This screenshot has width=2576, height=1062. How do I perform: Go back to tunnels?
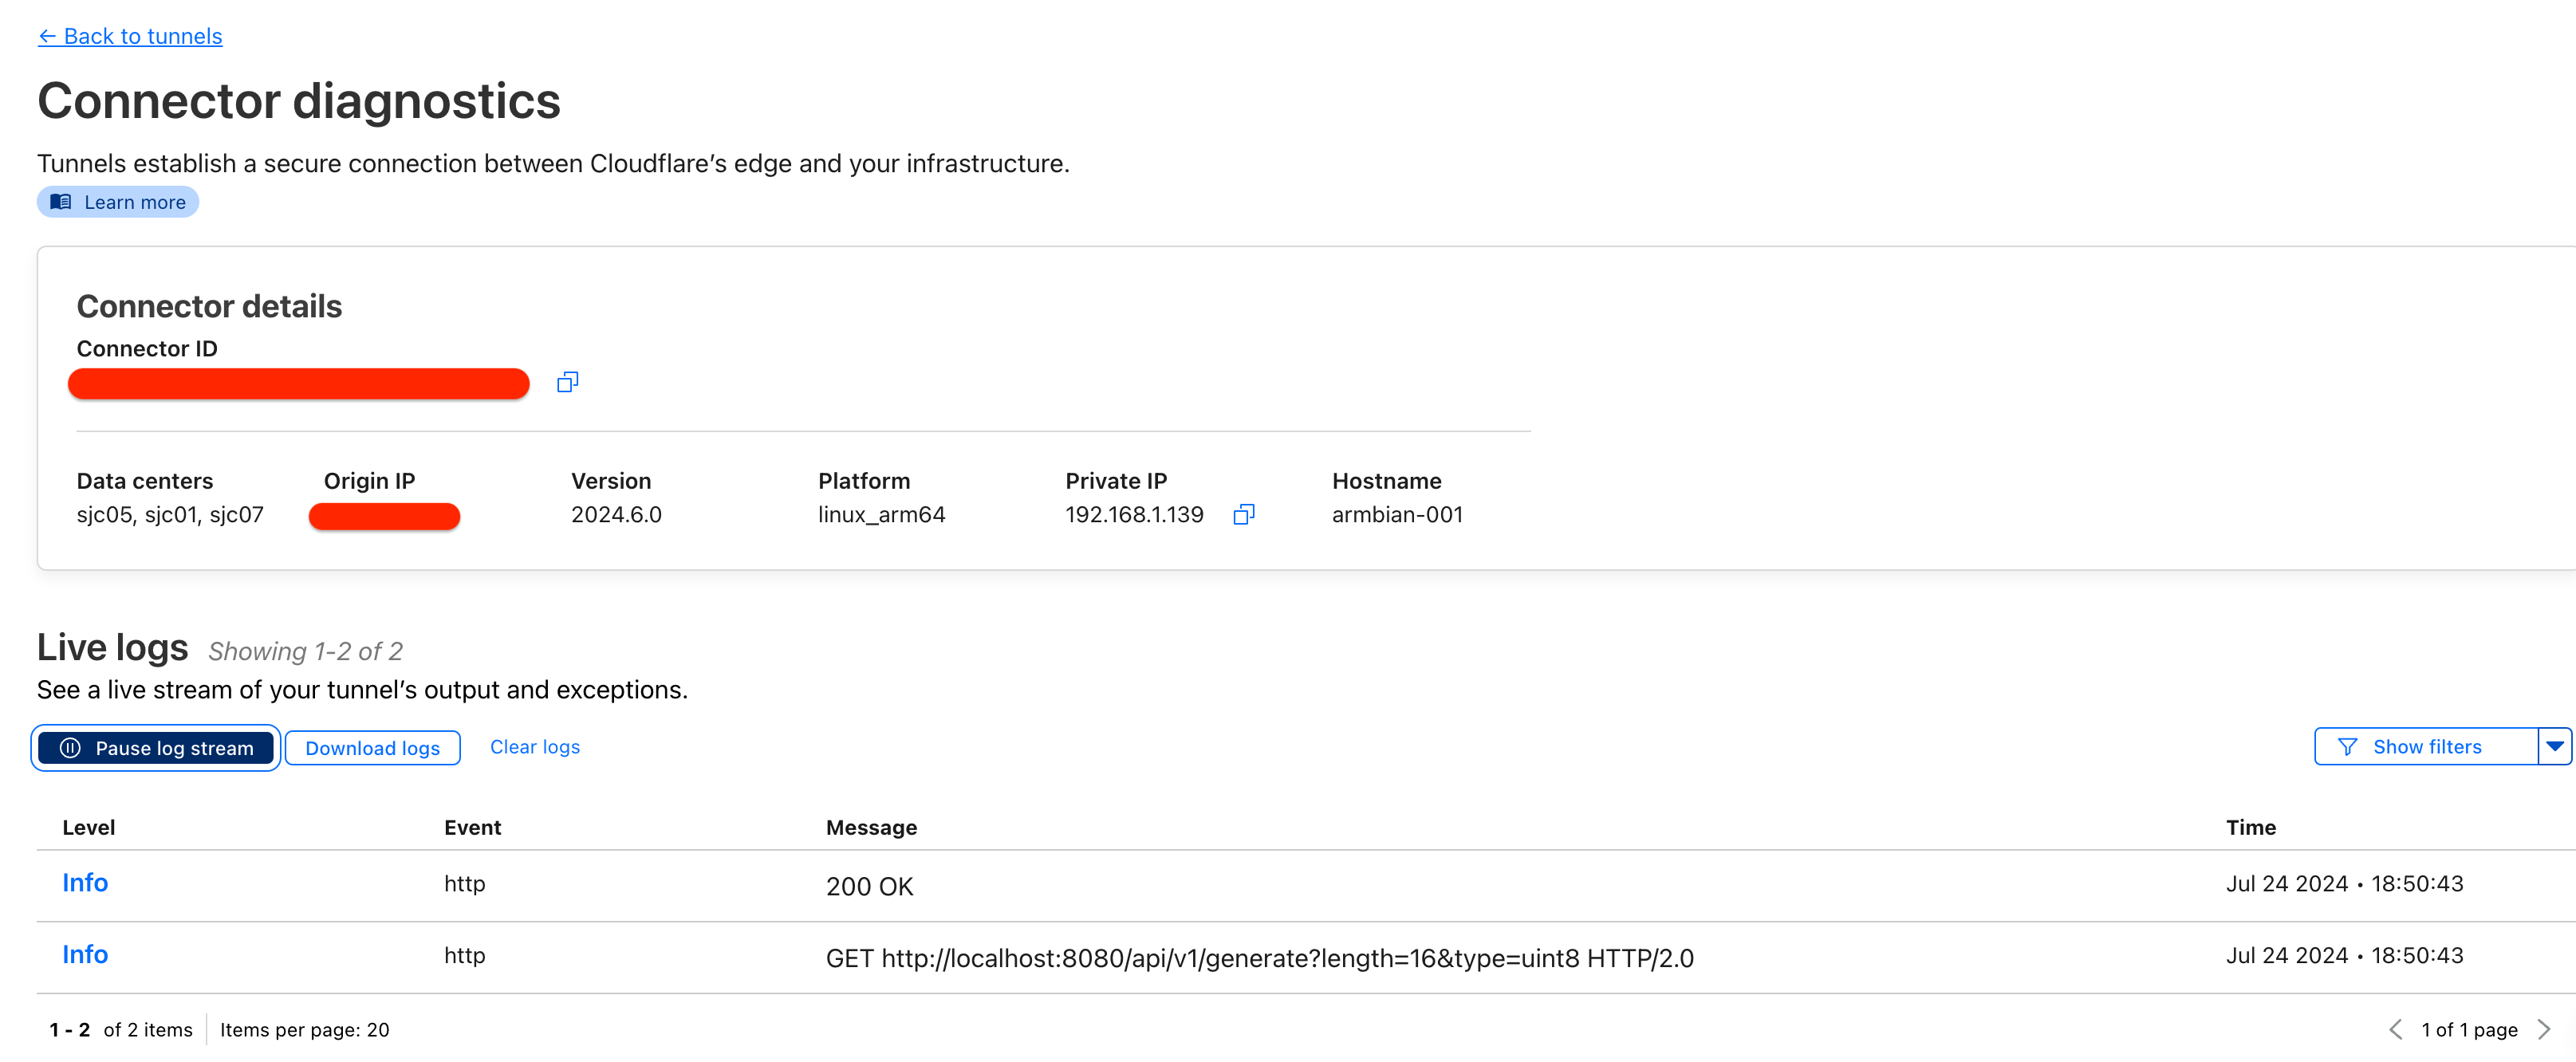click(x=130, y=36)
